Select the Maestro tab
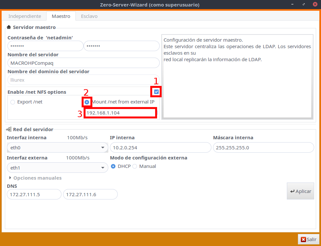Viewport: 321px width, 246px height. (61, 16)
